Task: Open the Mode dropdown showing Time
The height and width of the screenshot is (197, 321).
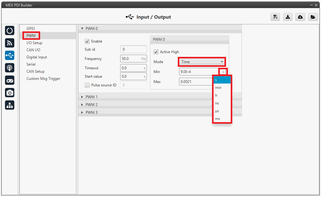Action: 202,62
